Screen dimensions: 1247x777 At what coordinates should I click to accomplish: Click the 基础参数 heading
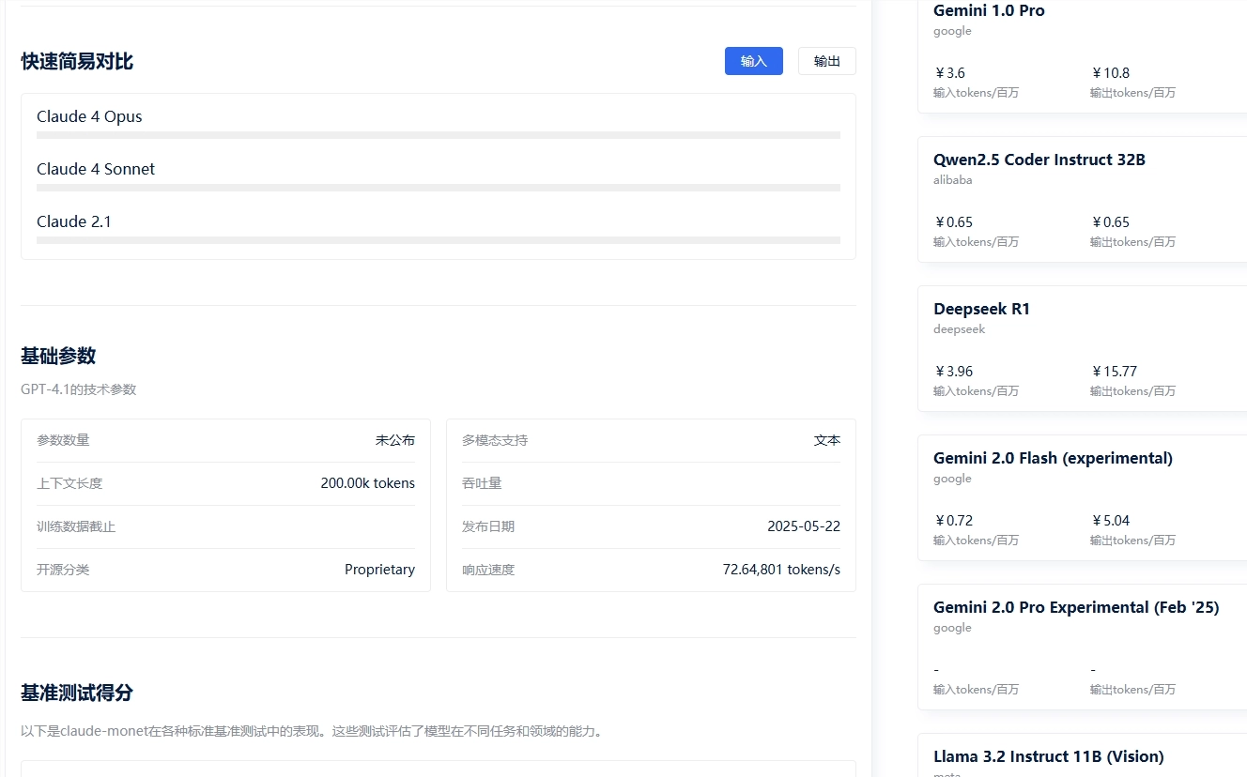coord(58,357)
